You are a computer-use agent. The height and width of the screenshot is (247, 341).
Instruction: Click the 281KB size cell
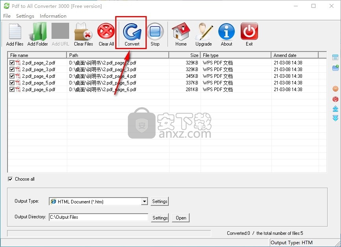click(192, 90)
